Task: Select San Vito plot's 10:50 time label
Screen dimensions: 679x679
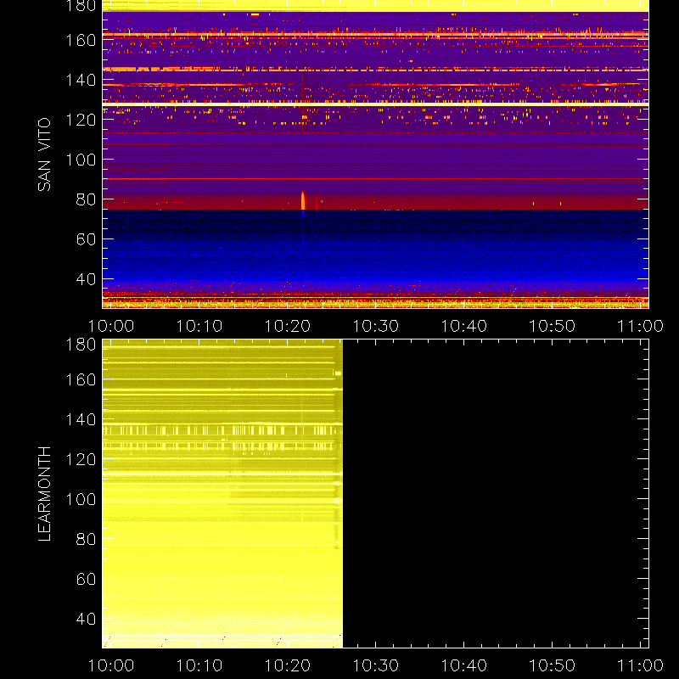Action: click(553, 326)
